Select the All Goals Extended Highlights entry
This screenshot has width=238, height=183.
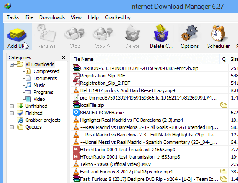click(149, 127)
